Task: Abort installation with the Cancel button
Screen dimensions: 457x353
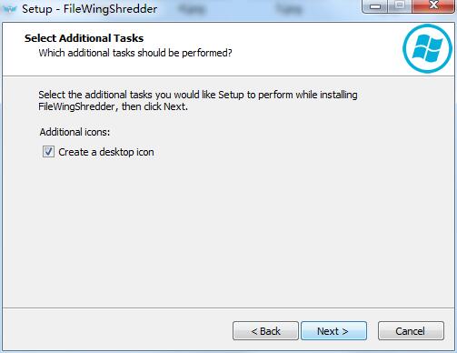Action: pyautogui.click(x=411, y=331)
